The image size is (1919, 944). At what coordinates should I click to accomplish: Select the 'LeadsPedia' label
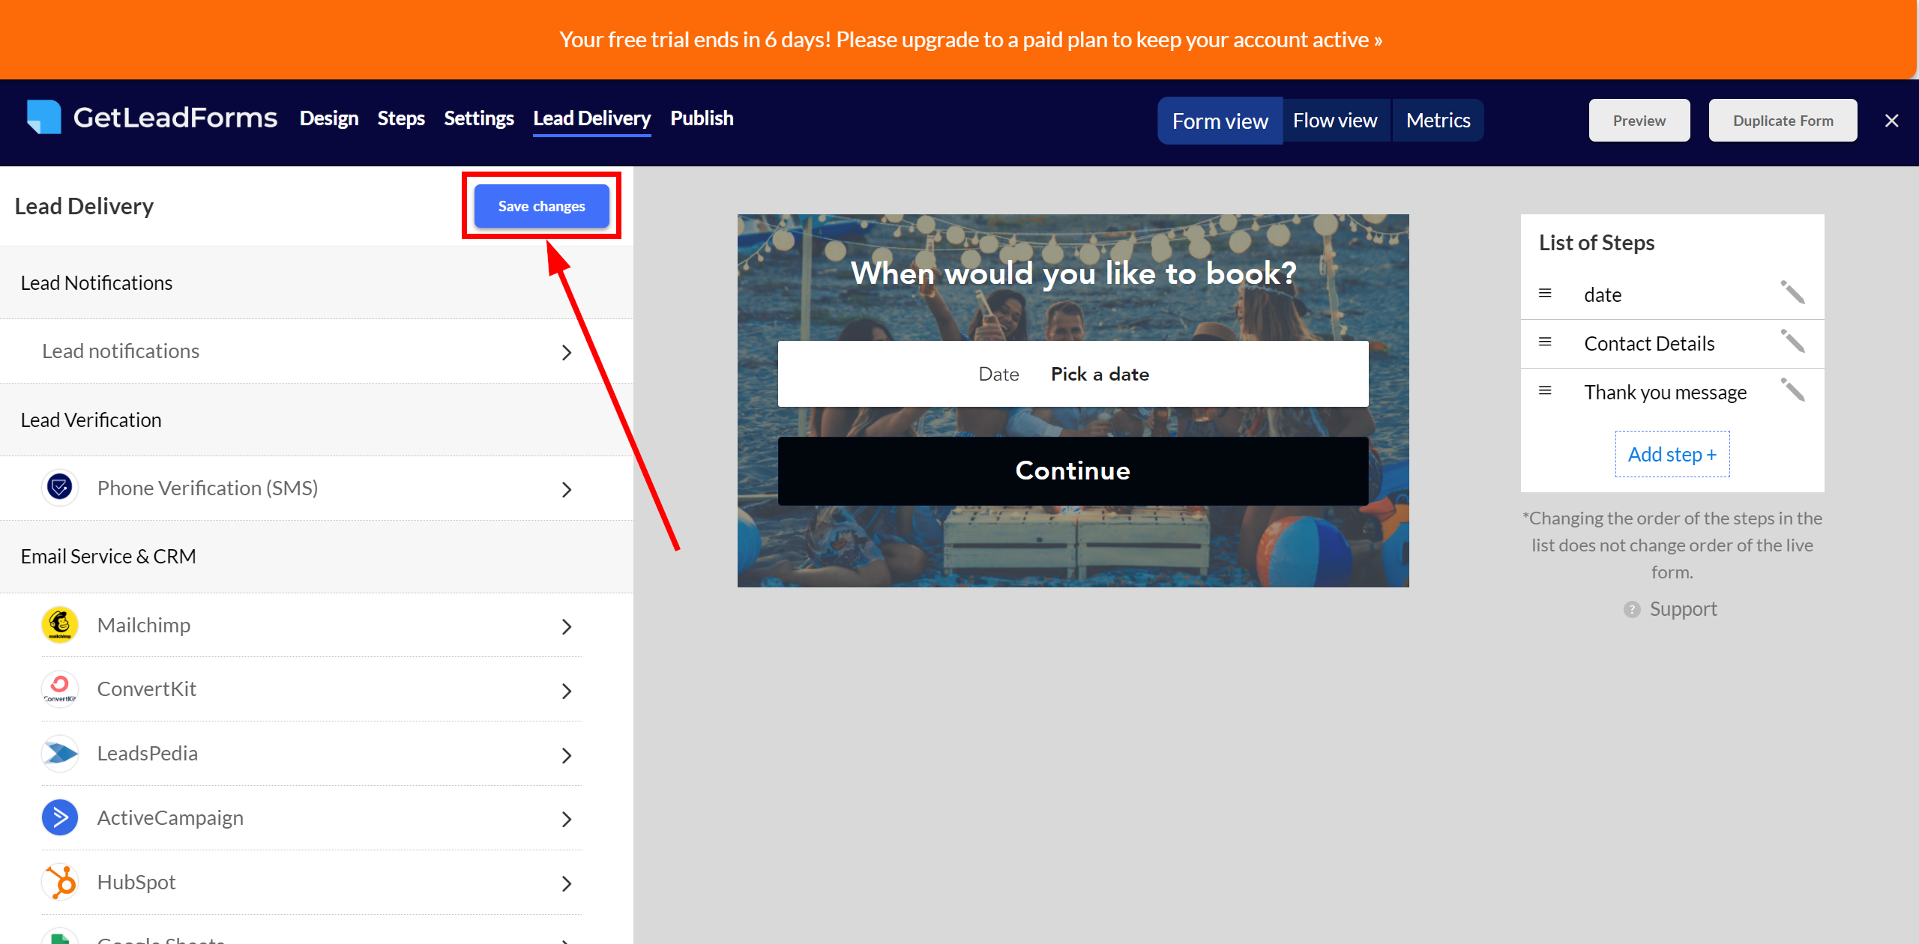point(148,754)
